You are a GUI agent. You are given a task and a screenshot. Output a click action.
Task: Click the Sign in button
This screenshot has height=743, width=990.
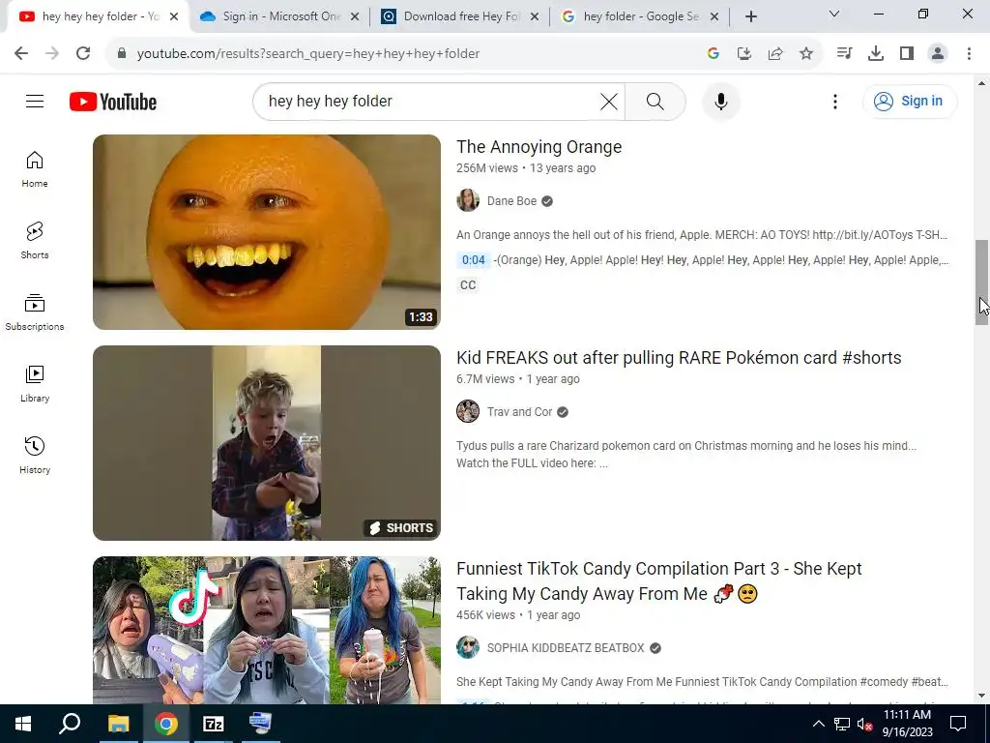point(909,101)
